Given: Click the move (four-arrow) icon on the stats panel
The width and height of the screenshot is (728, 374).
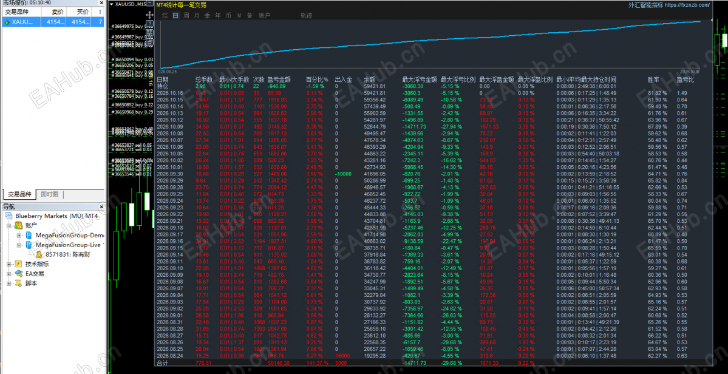Looking at the screenshot, I should coord(149,15).
